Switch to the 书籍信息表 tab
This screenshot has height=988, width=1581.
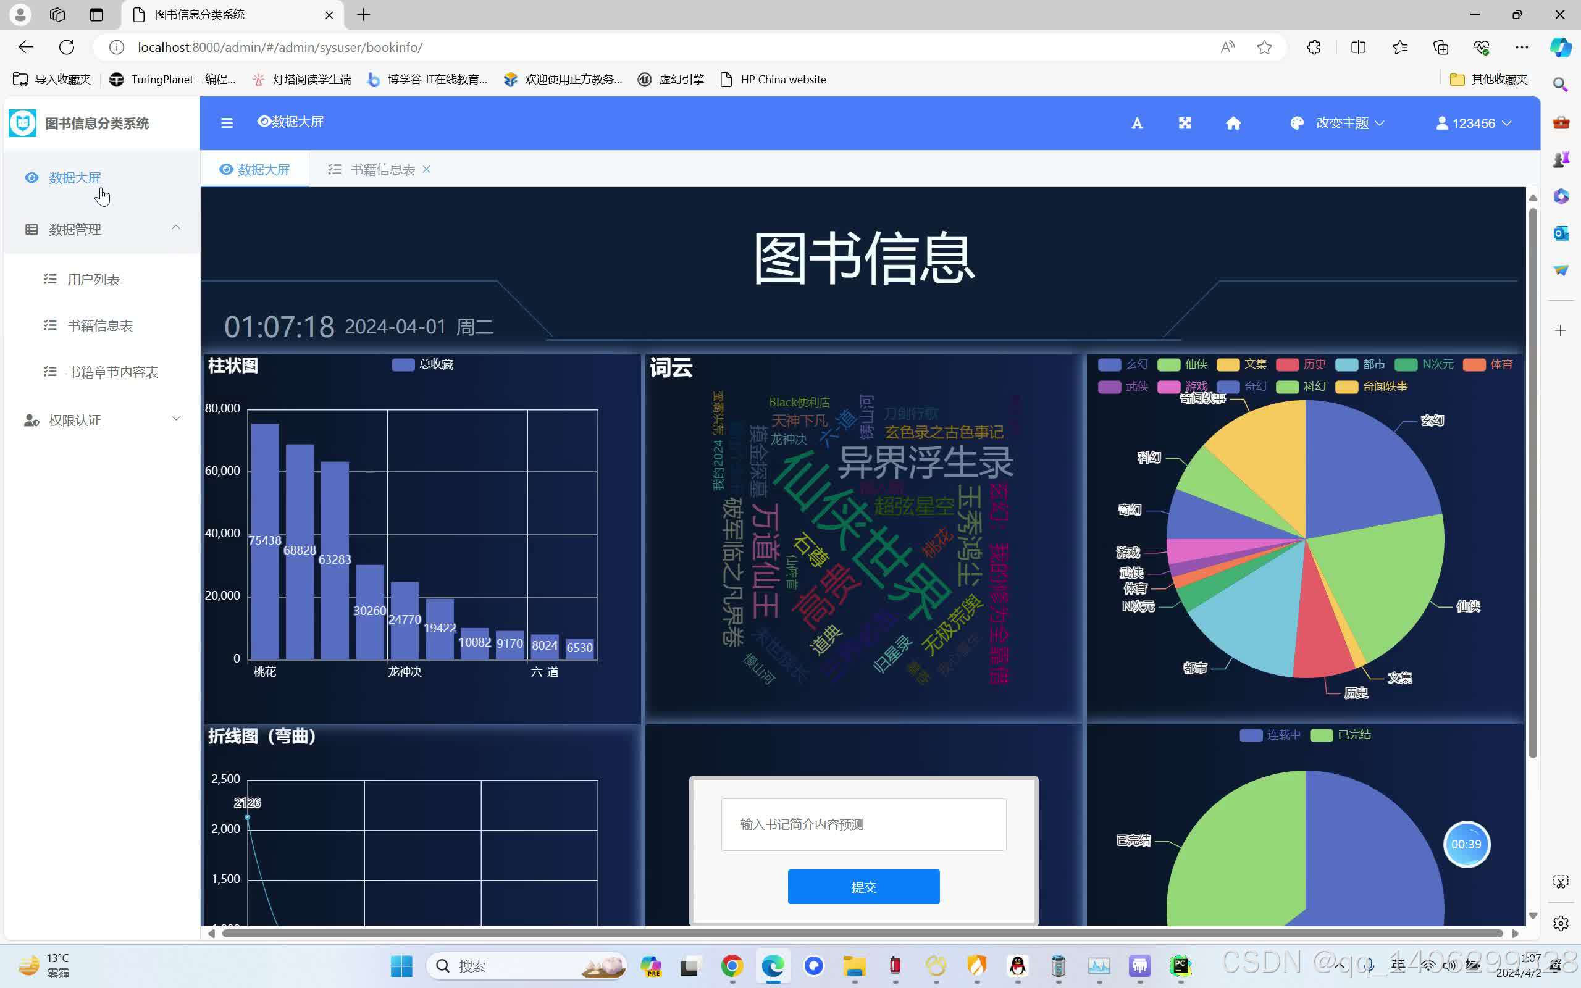pyautogui.click(x=382, y=169)
